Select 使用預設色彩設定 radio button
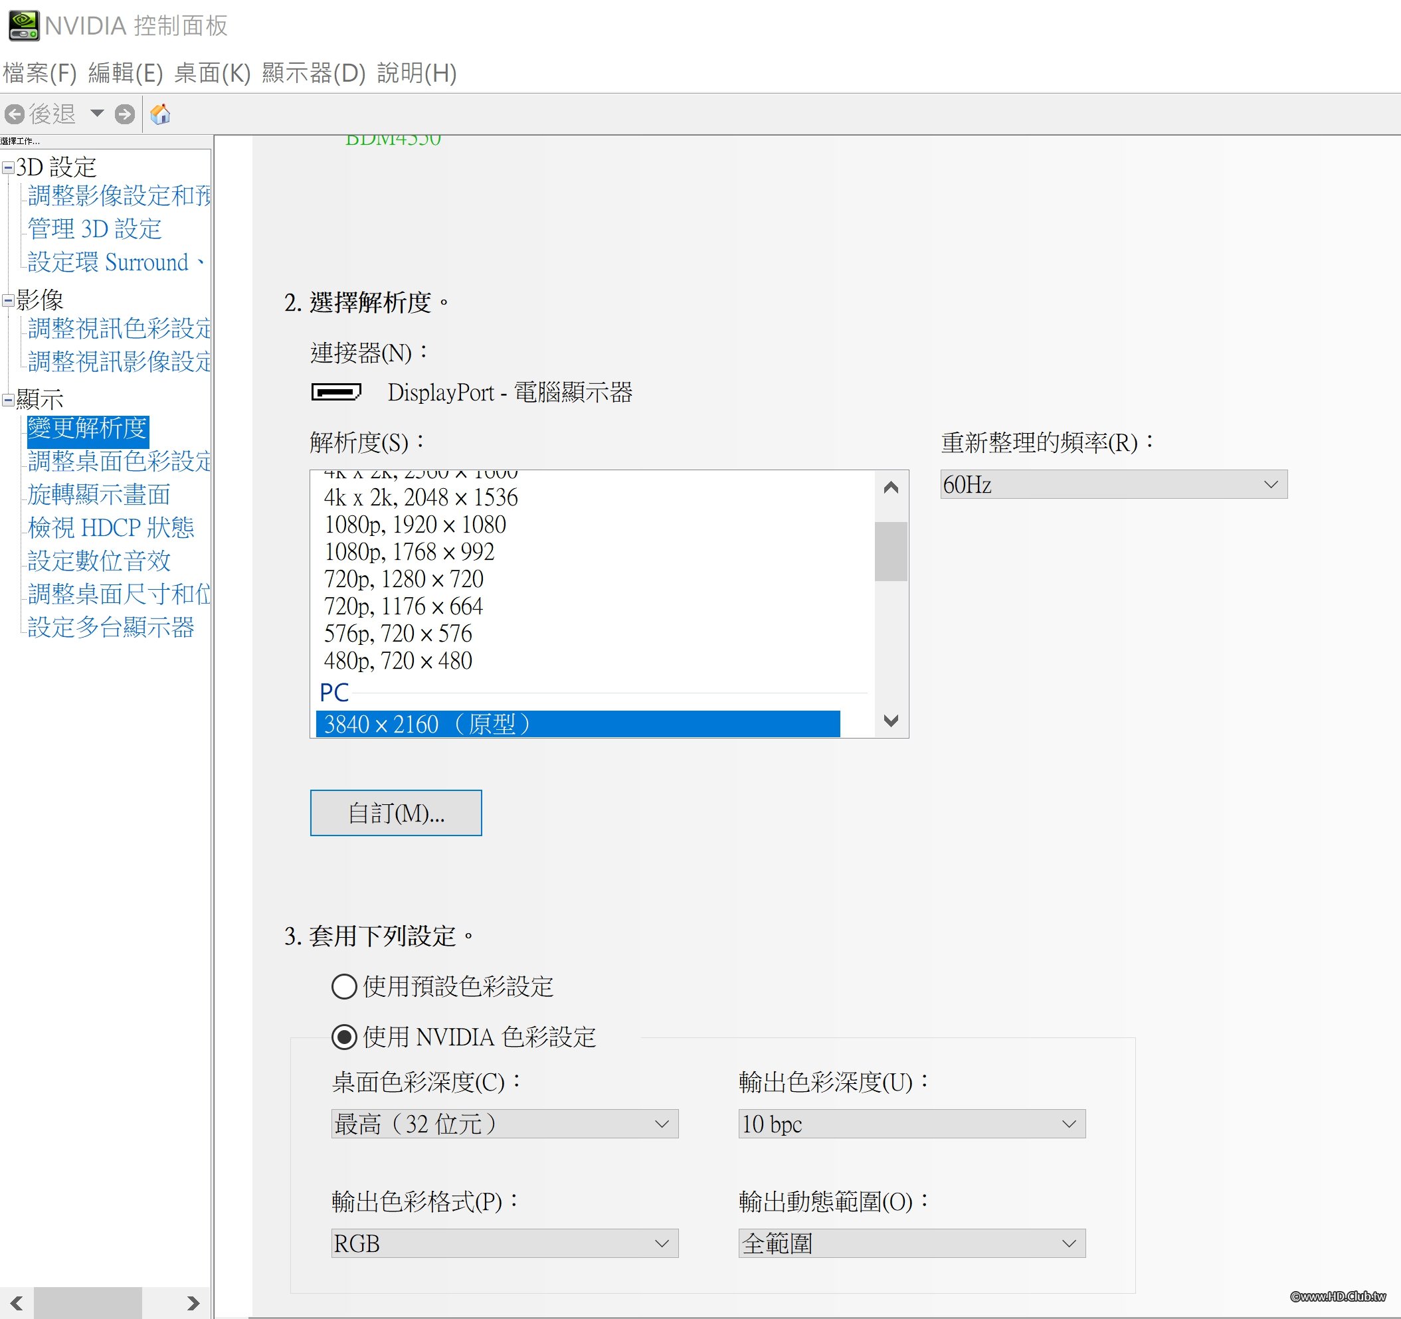Image resolution: width=1401 pixels, height=1319 pixels. pyautogui.click(x=344, y=986)
